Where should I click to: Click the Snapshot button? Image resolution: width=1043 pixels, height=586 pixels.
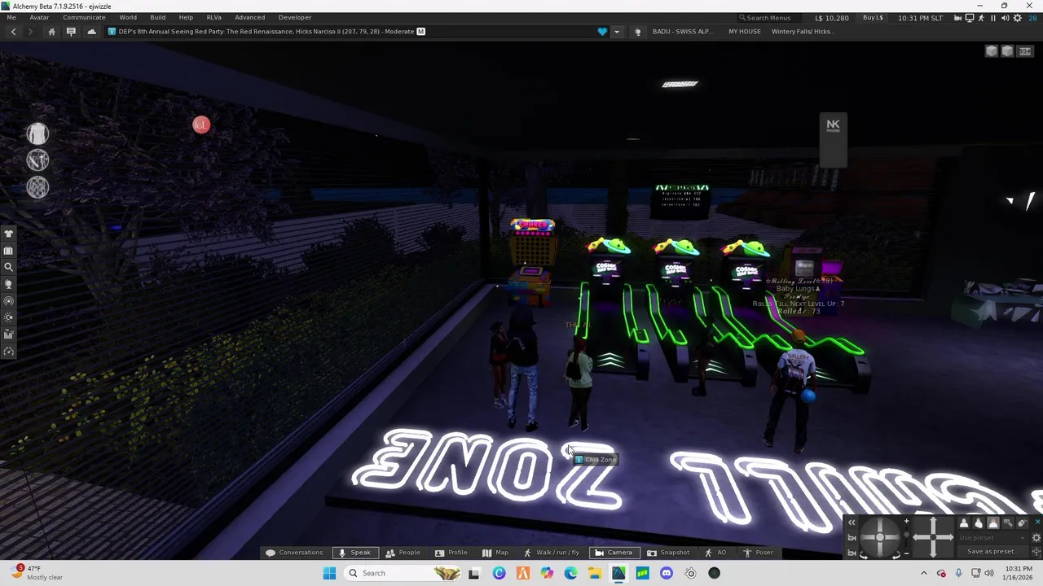(668, 553)
